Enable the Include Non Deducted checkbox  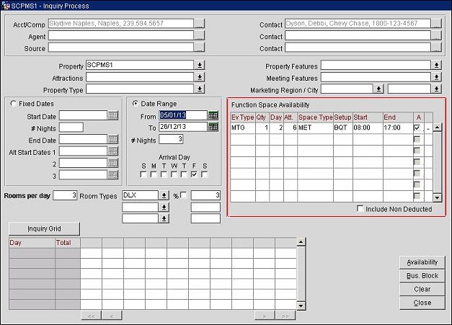point(361,209)
